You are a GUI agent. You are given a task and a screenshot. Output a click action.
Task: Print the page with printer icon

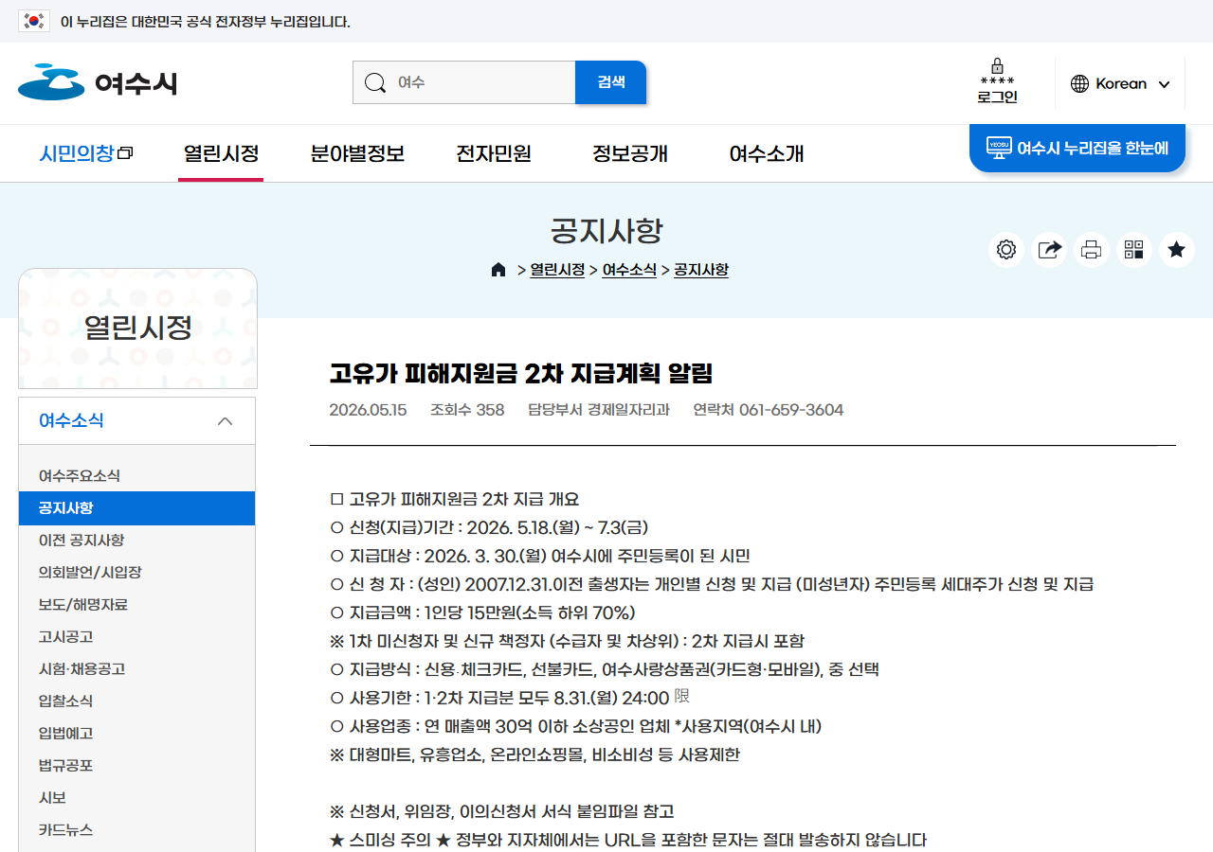(x=1092, y=250)
